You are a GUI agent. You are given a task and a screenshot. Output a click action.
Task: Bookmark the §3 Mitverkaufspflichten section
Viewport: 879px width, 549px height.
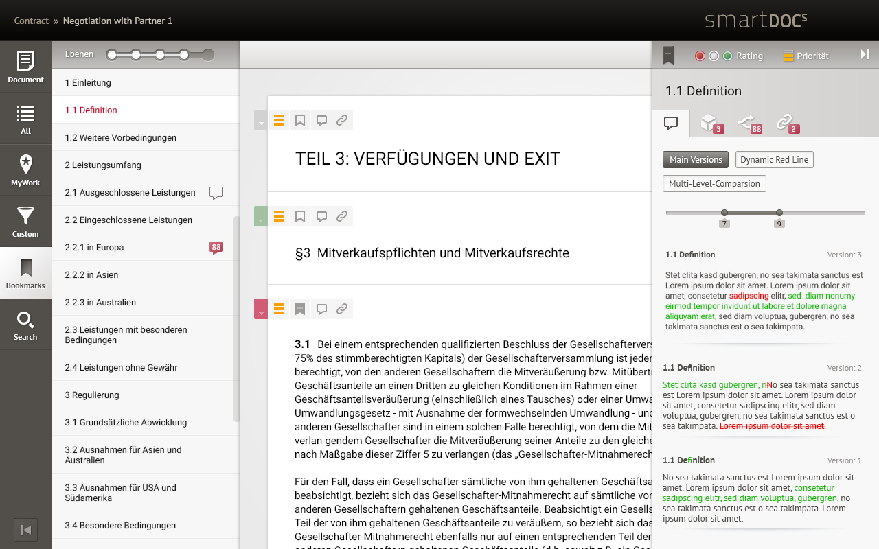[300, 215]
